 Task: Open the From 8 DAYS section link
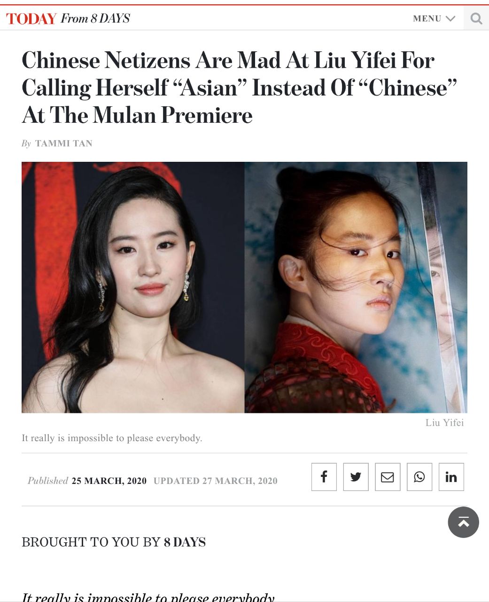95,18
